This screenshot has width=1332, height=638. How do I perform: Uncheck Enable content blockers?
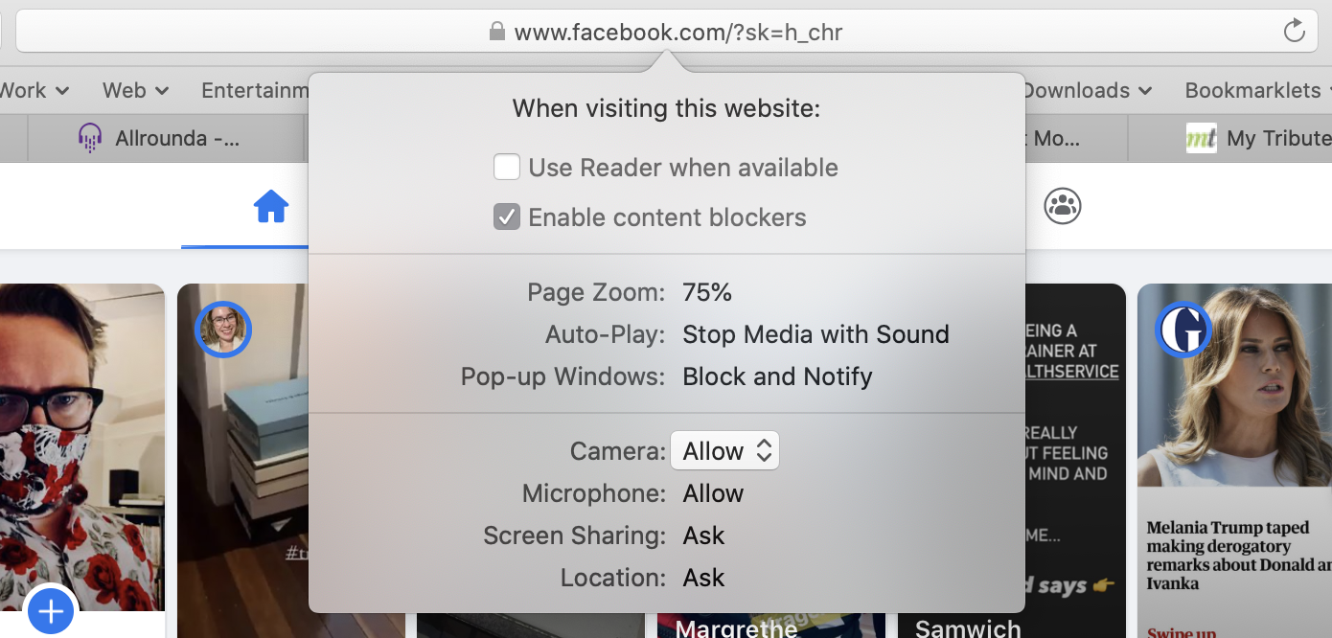[507, 217]
